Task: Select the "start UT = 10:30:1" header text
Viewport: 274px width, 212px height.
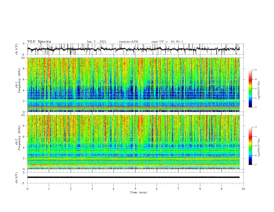Action: coord(167,42)
